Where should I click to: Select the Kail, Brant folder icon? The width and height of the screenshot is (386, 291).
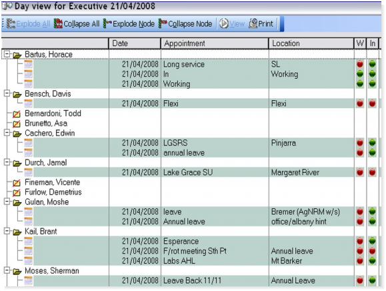click(17, 232)
